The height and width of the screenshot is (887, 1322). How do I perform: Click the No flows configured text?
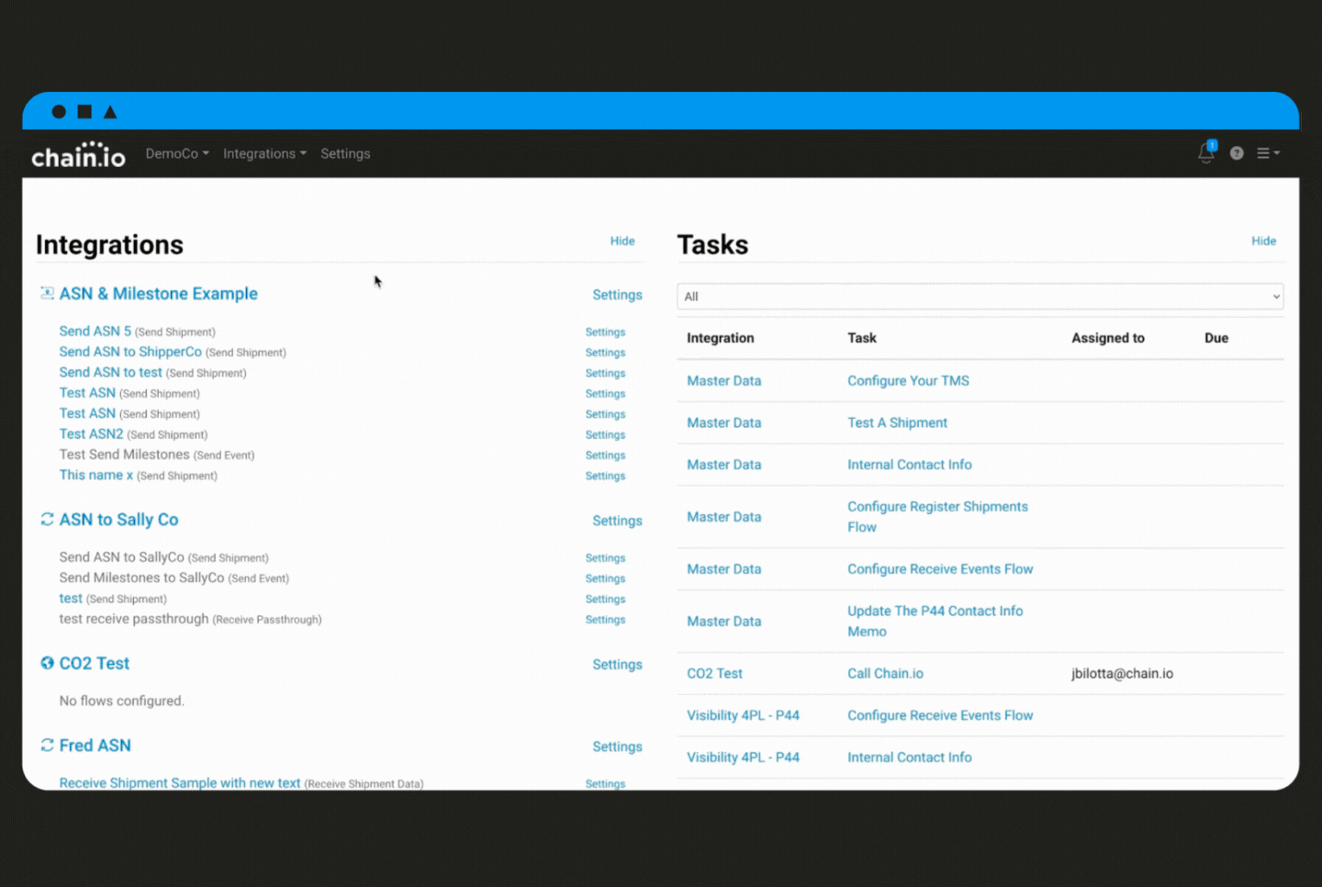121,701
